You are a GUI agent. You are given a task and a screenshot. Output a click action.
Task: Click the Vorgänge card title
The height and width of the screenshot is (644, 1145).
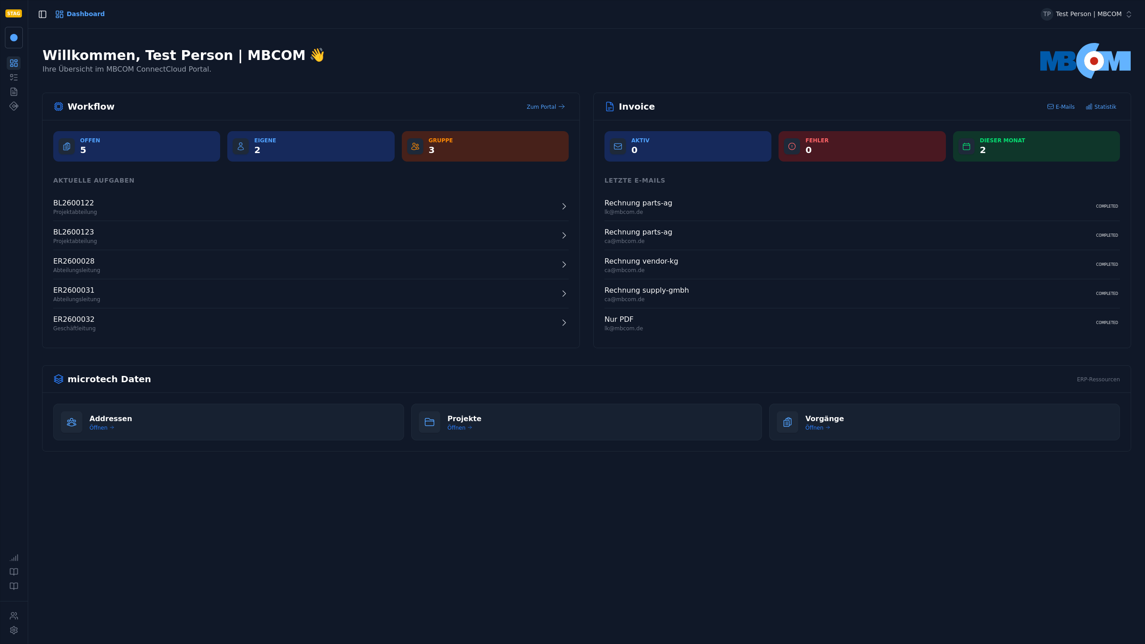click(825, 418)
